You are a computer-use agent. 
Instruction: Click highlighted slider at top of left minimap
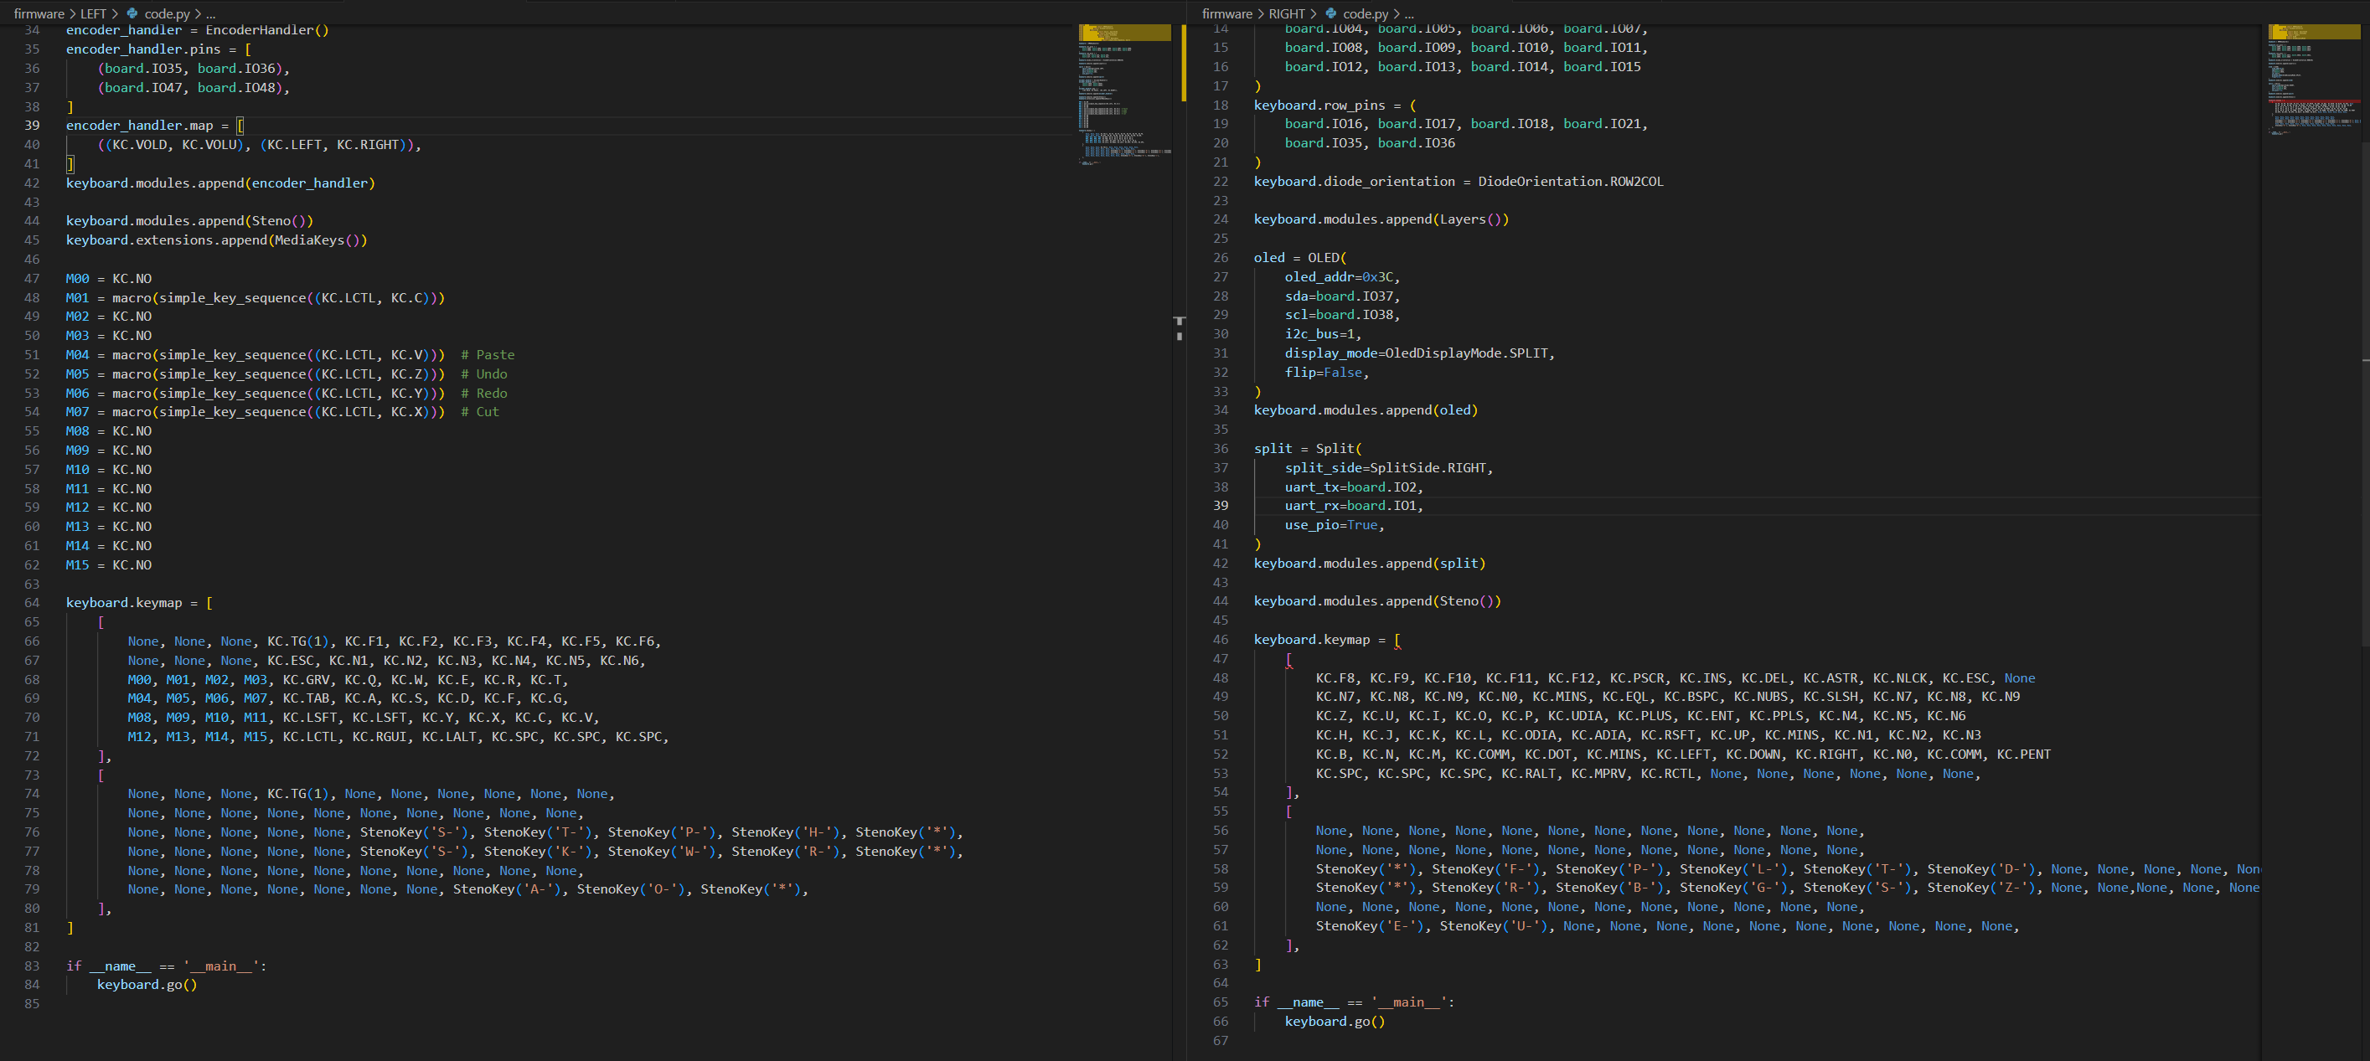[x=1124, y=33]
